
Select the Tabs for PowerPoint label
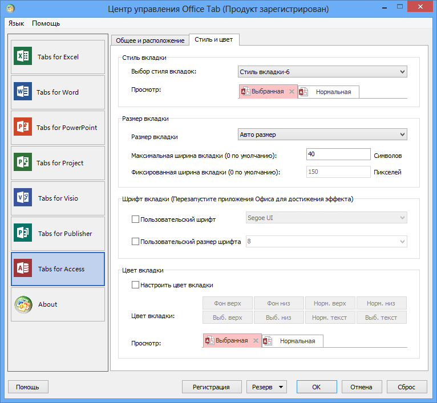click(67, 128)
